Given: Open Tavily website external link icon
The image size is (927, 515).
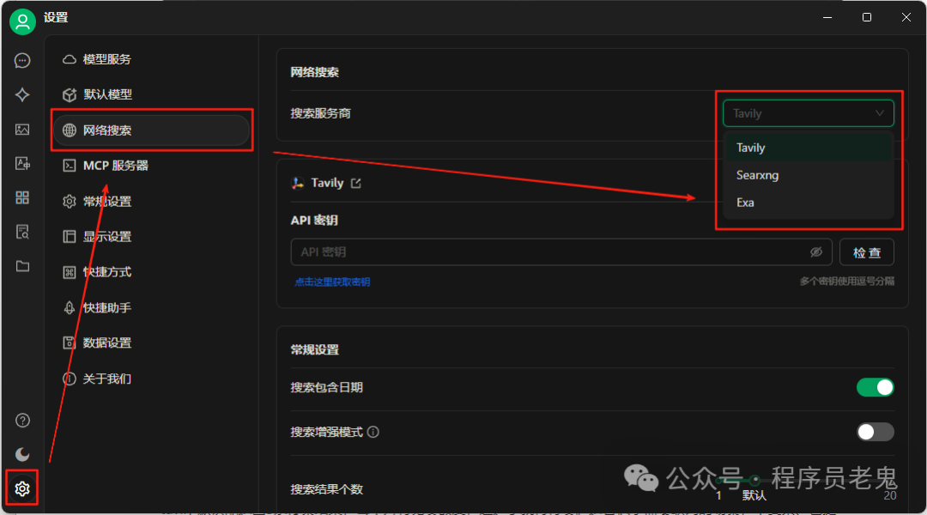Looking at the screenshot, I should tap(356, 184).
